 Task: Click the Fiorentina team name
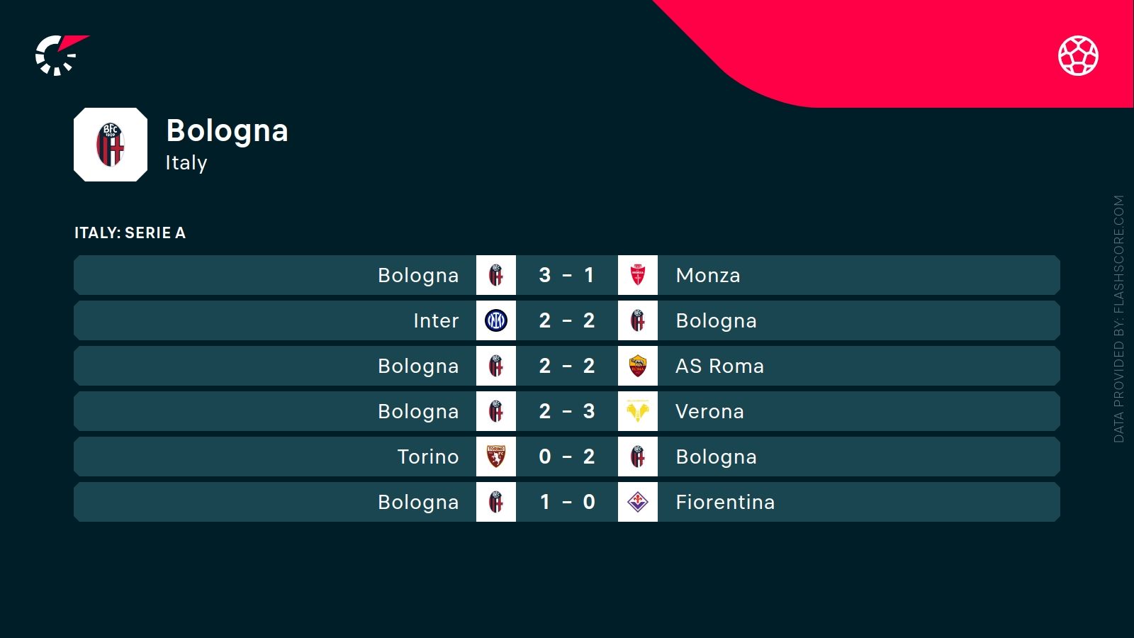click(725, 502)
